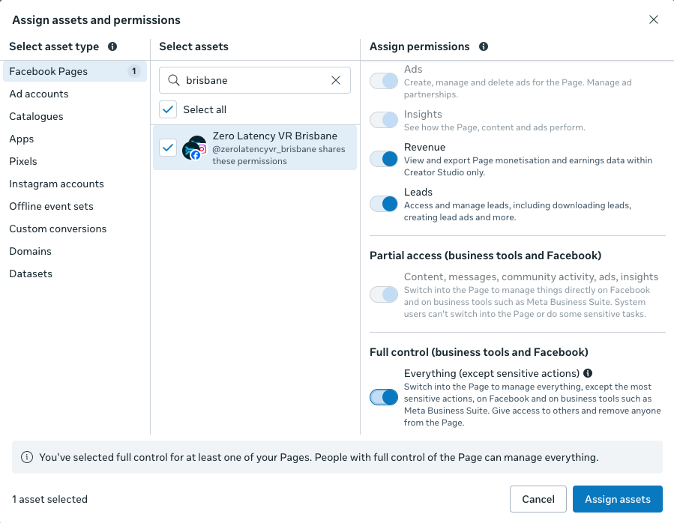Click Zero Latency VR Brisbane page avatar
The width and height of the screenshot is (674, 523).
194,148
